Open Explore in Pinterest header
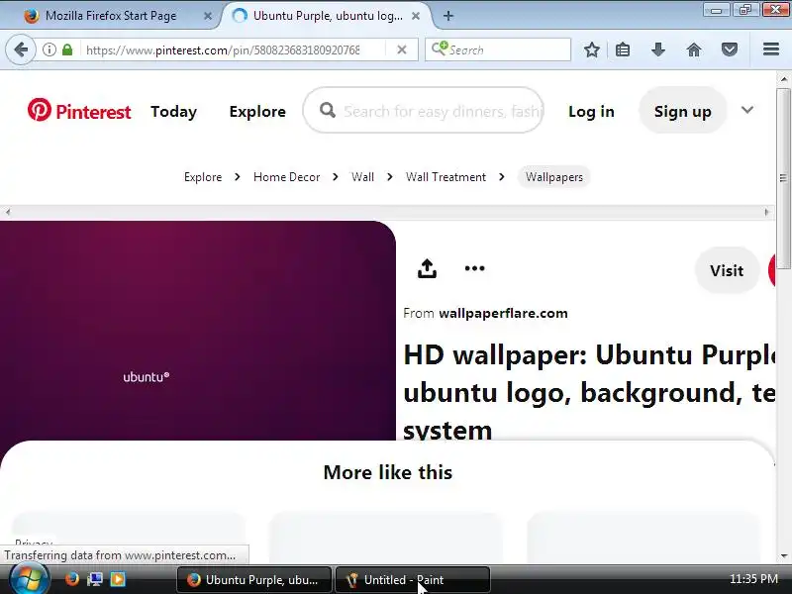 [257, 111]
